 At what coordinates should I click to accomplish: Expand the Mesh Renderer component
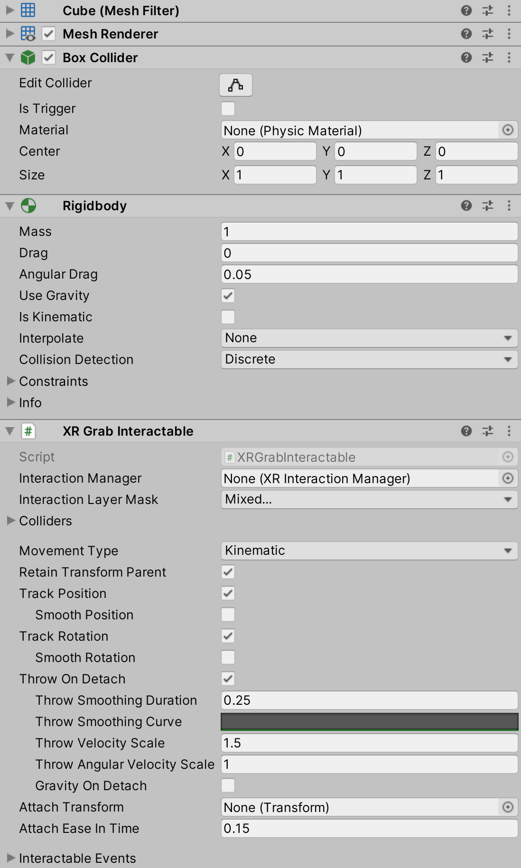click(x=10, y=34)
